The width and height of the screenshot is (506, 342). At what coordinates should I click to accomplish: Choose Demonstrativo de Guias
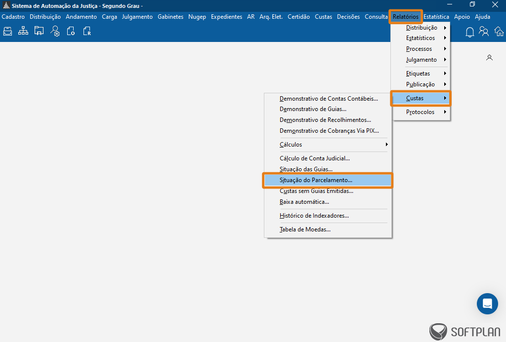(328, 109)
